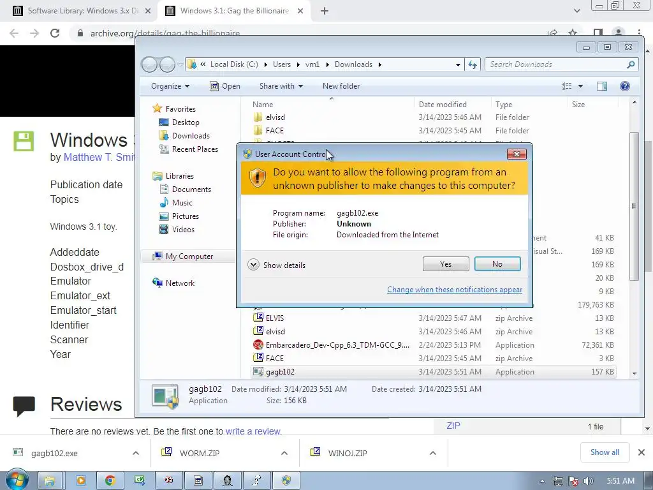The height and width of the screenshot is (490, 653).
Task: Open the change view options dropdown arrow
Action: [580, 86]
